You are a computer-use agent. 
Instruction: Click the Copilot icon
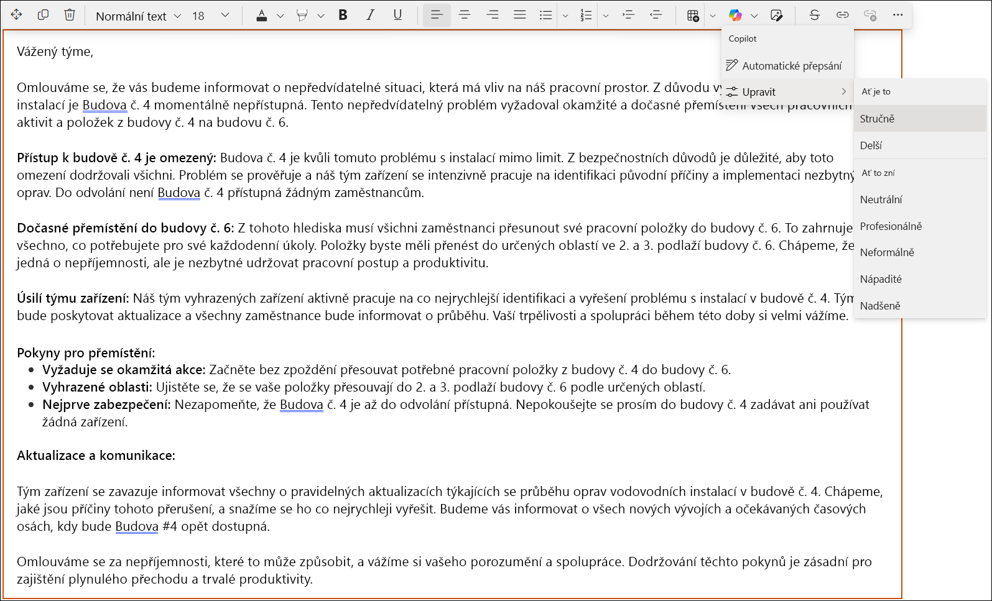click(735, 16)
